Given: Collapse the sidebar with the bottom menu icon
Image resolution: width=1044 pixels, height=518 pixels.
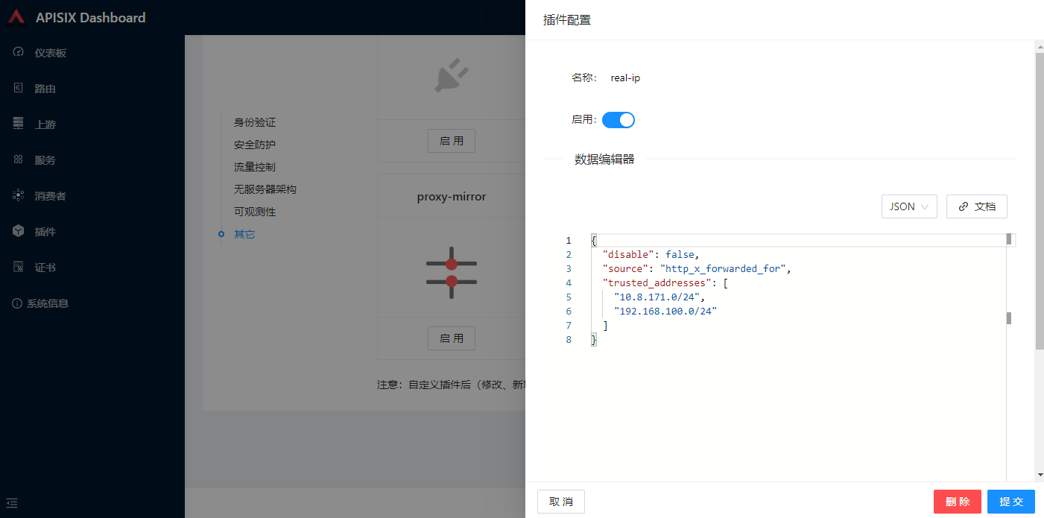Looking at the screenshot, I should tap(12, 503).
